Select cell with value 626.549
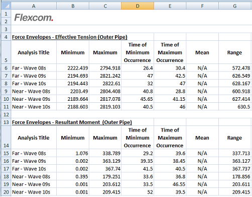 [235, 76]
